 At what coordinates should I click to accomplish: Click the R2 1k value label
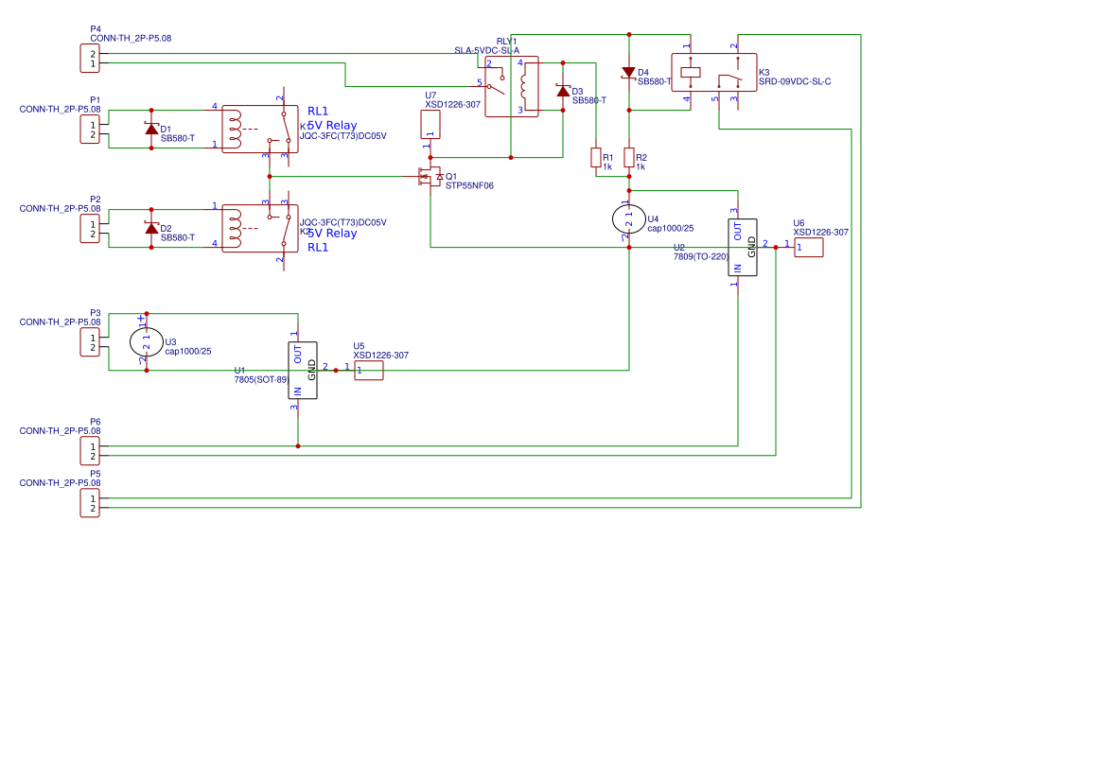click(641, 167)
